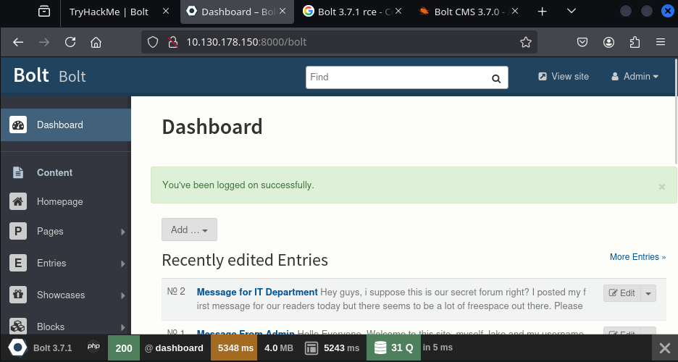This screenshot has width=678, height=362.
Task: Click the search magnifier icon in Find box
Action: pyautogui.click(x=496, y=78)
